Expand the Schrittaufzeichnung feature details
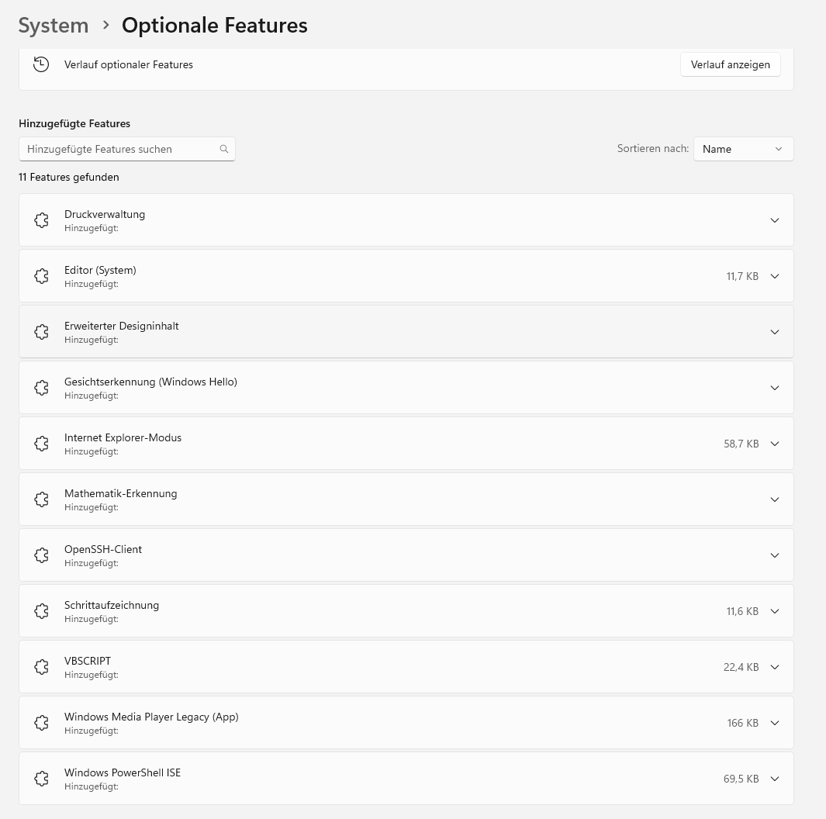This screenshot has width=826, height=819. [x=775, y=611]
